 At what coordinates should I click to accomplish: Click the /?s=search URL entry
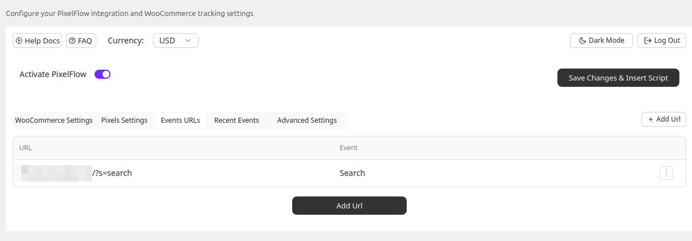(112, 173)
